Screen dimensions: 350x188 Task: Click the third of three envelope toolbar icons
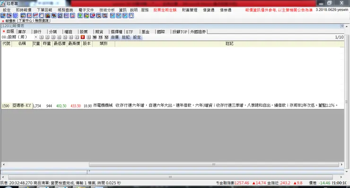click(125, 16)
